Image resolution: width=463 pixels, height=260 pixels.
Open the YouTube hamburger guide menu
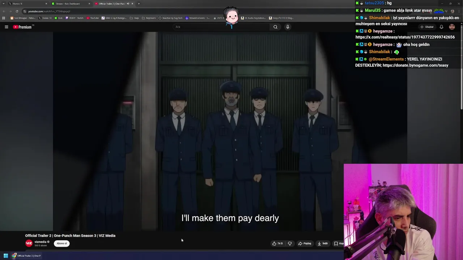pos(6,27)
